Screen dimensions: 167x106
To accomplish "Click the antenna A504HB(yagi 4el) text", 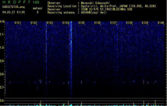I will [x=94, y=12].
